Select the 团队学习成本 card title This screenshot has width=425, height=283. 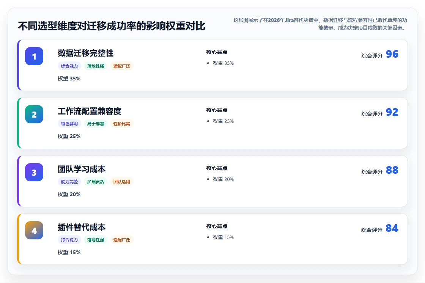81,169
